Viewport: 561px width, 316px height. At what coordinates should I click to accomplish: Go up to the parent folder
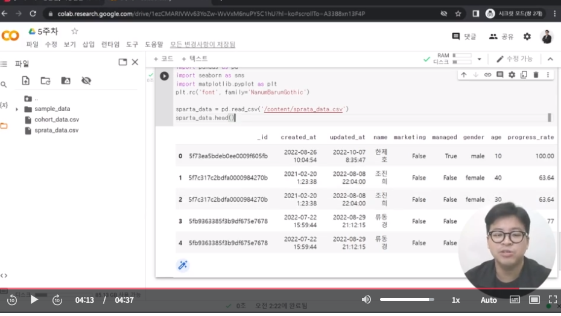pyautogui.click(x=28, y=98)
